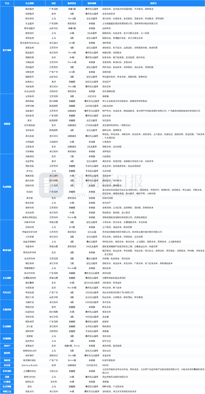Select the 医疗健康 industry cell

(7, 50)
